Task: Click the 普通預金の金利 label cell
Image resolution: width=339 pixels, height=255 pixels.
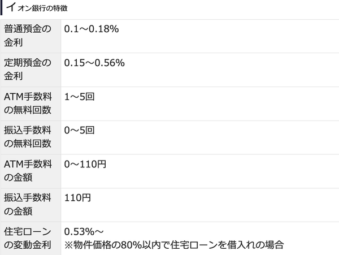Action: coord(30,36)
